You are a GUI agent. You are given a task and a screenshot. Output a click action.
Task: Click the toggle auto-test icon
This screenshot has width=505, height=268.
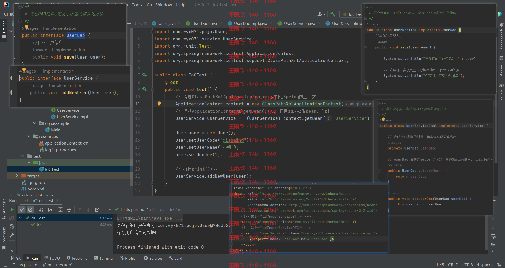click(x=12, y=226)
